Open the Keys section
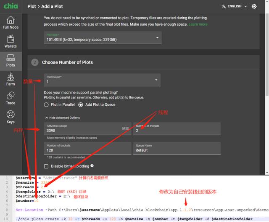This screenshot has width=269, height=222. point(11,117)
